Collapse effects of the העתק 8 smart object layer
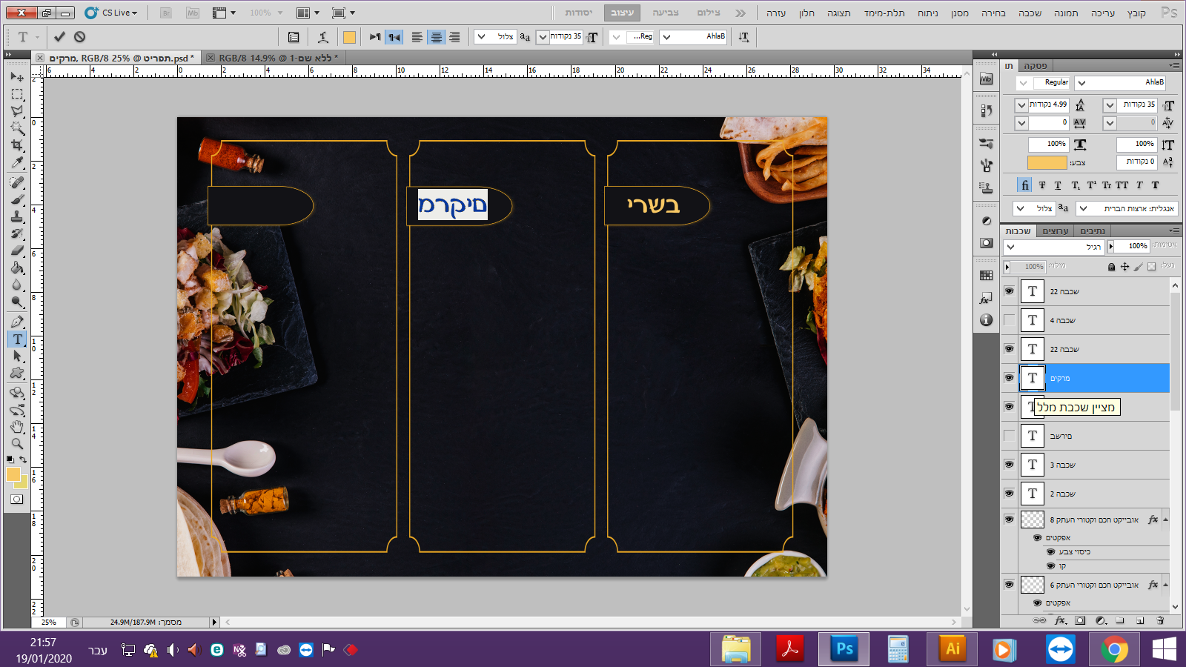This screenshot has height=667, width=1186. [1165, 520]
